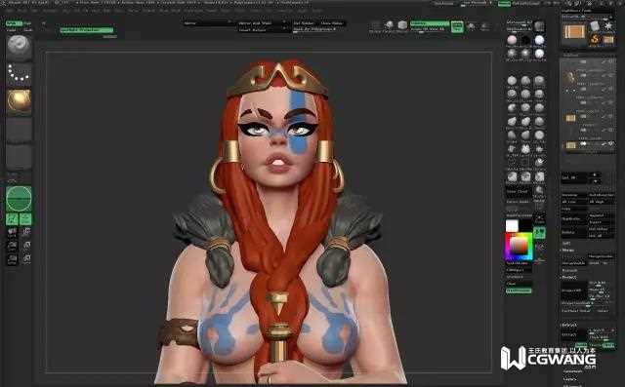Click the green highlighted button below the color picker
Image resolution: width=625 pixels, height=387 pixels.
click(519, 290)
